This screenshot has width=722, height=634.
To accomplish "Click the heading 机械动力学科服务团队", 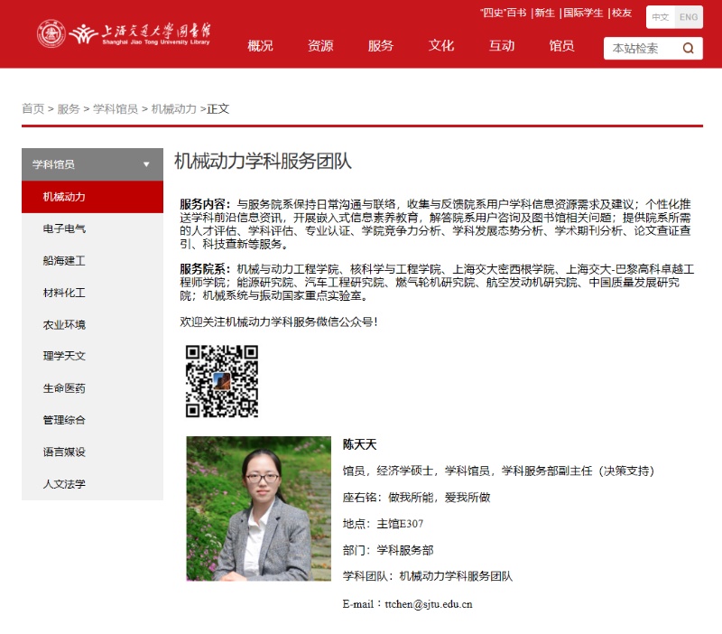I will coord(263,162).
